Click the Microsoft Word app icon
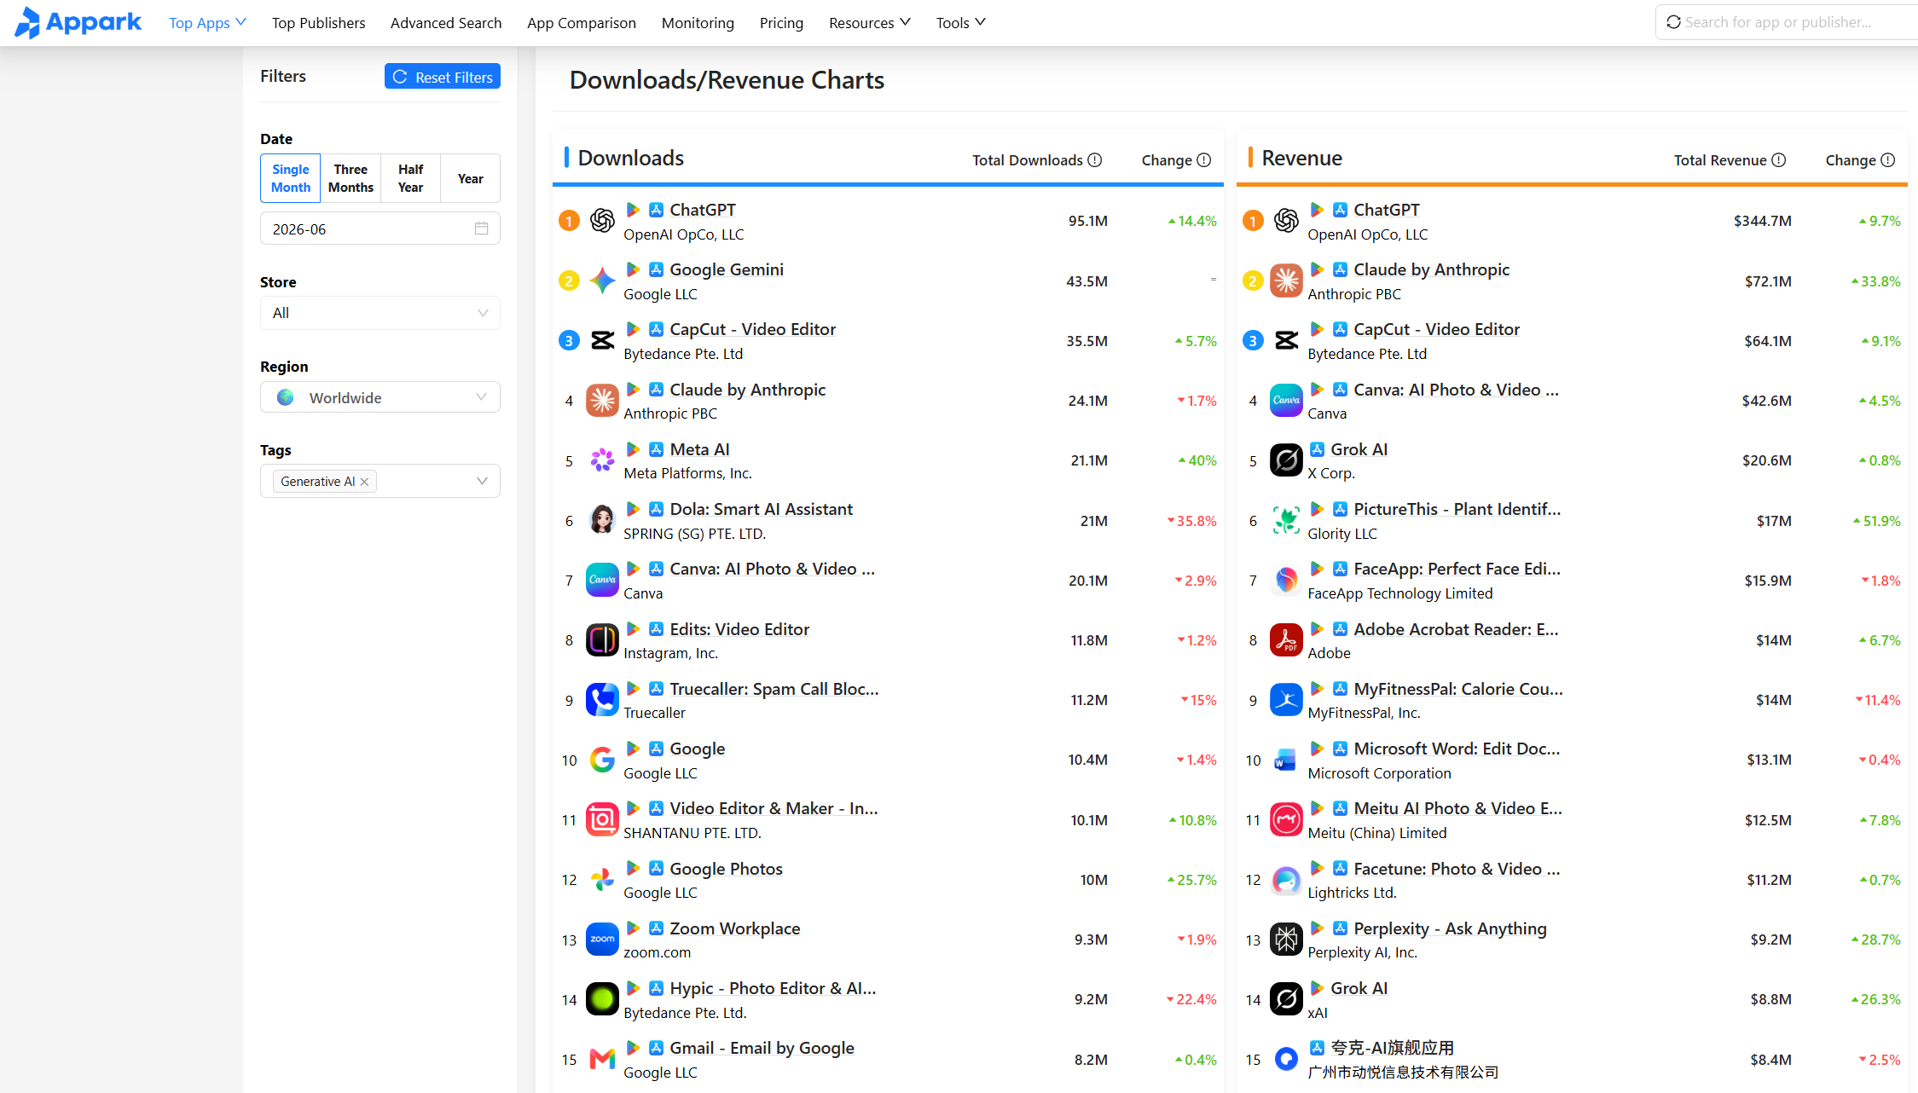The height and width of the screenshot is (1093, 1918). (x=1286, y=760)
